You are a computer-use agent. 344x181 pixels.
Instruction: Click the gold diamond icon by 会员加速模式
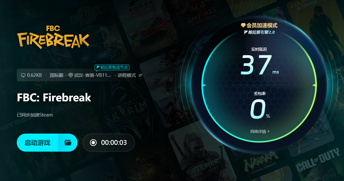point(243,25)
